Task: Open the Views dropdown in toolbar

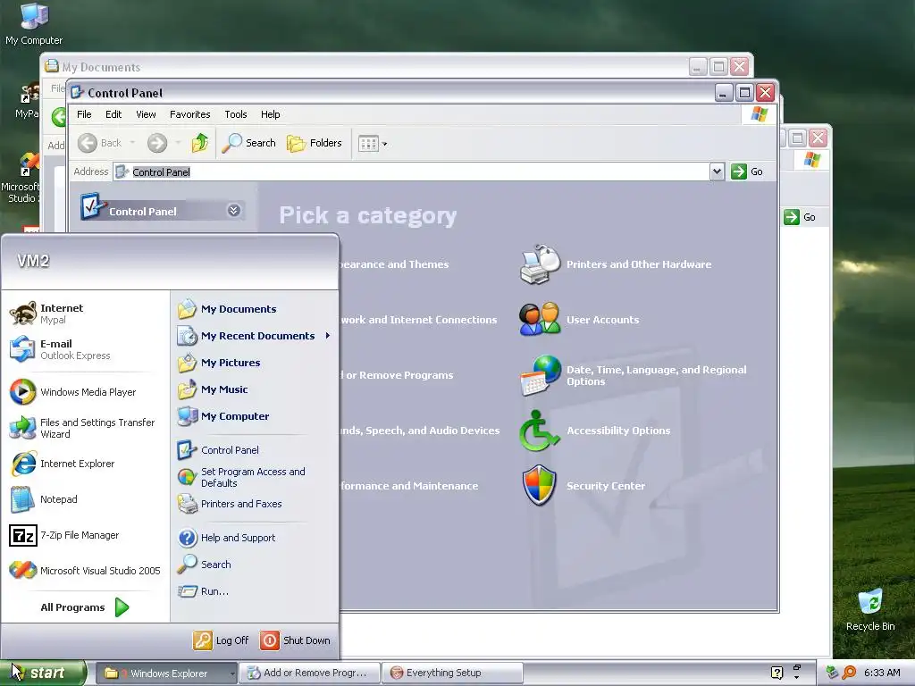Action: [x=373, y=143]
